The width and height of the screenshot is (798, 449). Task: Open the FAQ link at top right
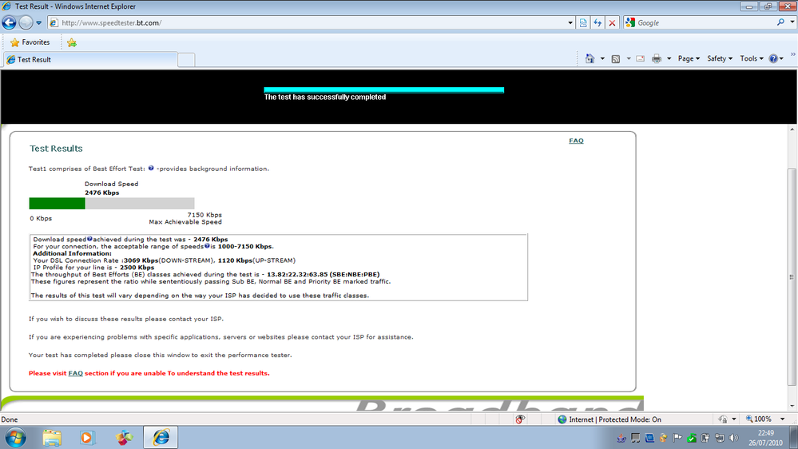click(x=576, y=141)
